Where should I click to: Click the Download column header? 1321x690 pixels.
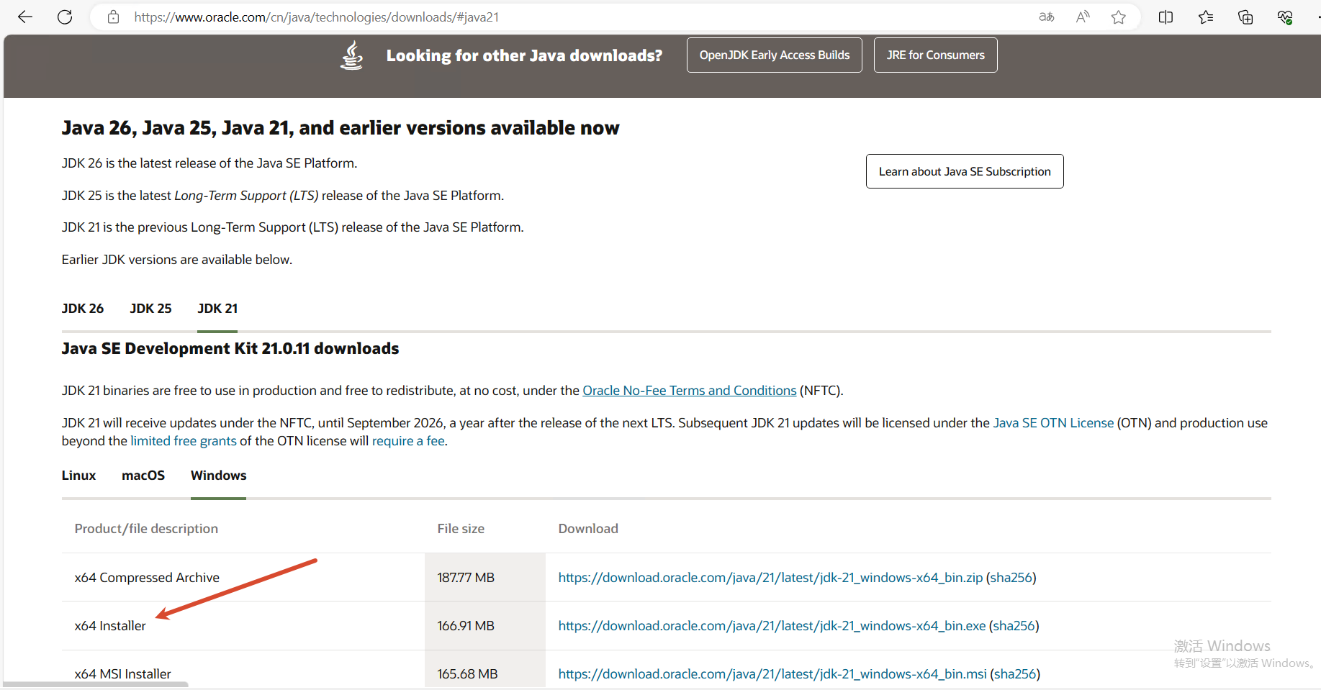588,529
